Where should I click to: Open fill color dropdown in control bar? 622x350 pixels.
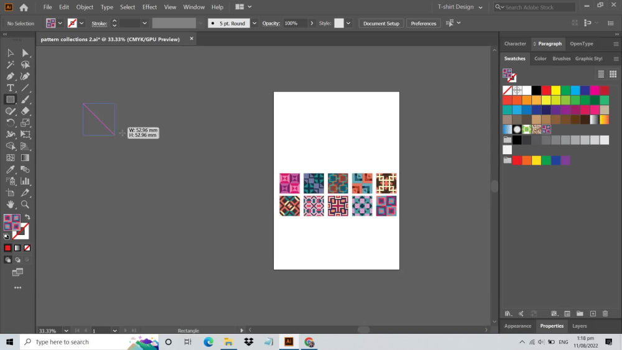pos(60,24)
